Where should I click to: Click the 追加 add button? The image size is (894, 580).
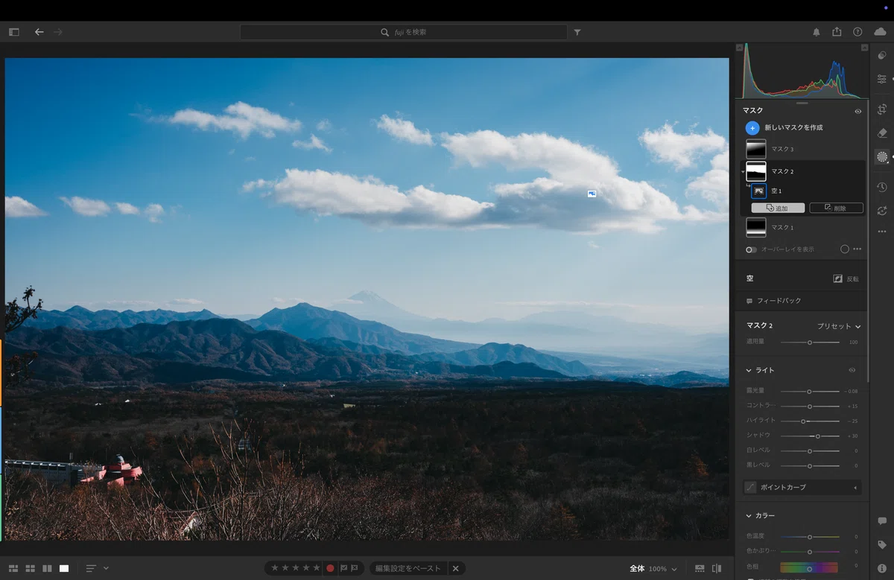778,208
